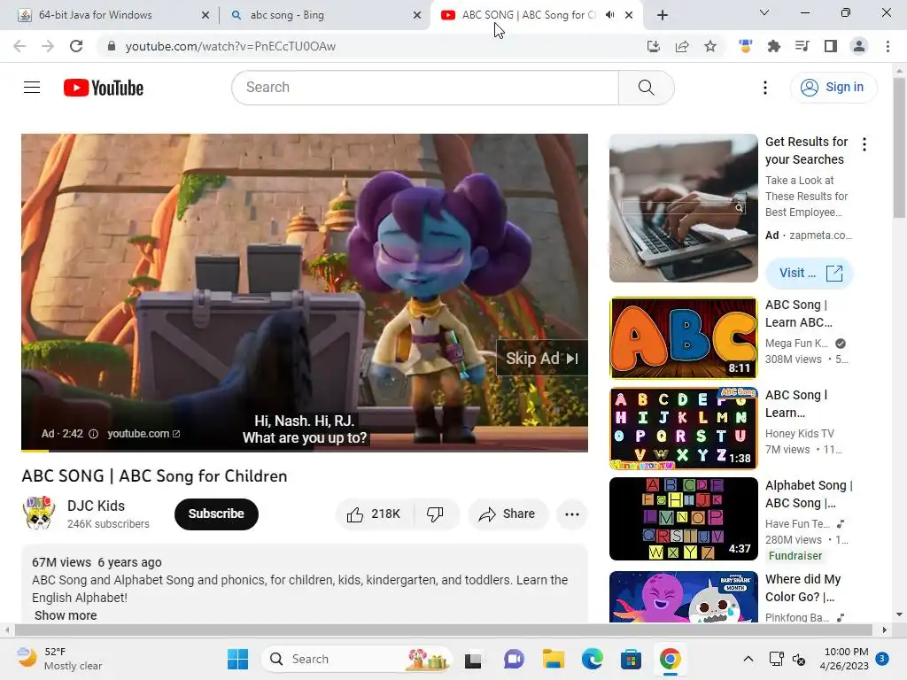This screenshot has width=907, height=680.
Task: Open the Chrome profile icon
Action: point(859,46)
